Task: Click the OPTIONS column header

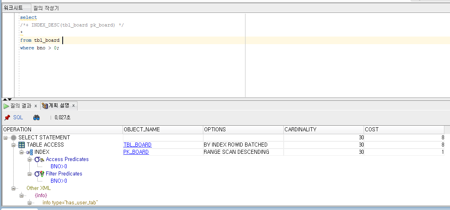Action: (x=243, y=129)
